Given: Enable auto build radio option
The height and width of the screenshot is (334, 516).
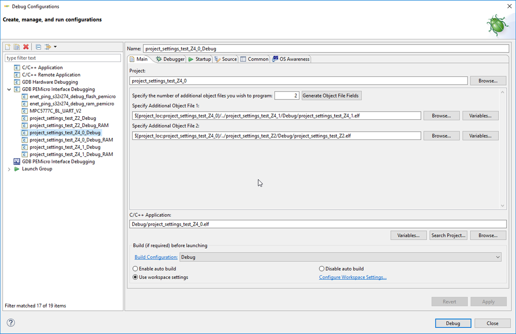Looking at the screenshot, I should (x=135, y=269).
